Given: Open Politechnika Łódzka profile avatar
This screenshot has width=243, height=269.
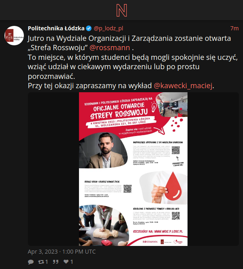Looking at the screenshot, I should pyautogui.click(x=14, y=36).
